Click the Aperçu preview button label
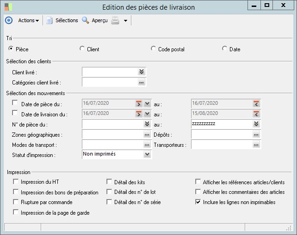Viewport: 297px width, 235px height. [x=99, y=20]
